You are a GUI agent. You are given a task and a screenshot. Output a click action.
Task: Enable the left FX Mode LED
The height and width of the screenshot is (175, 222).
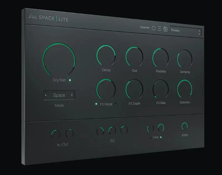pos(96,104)
